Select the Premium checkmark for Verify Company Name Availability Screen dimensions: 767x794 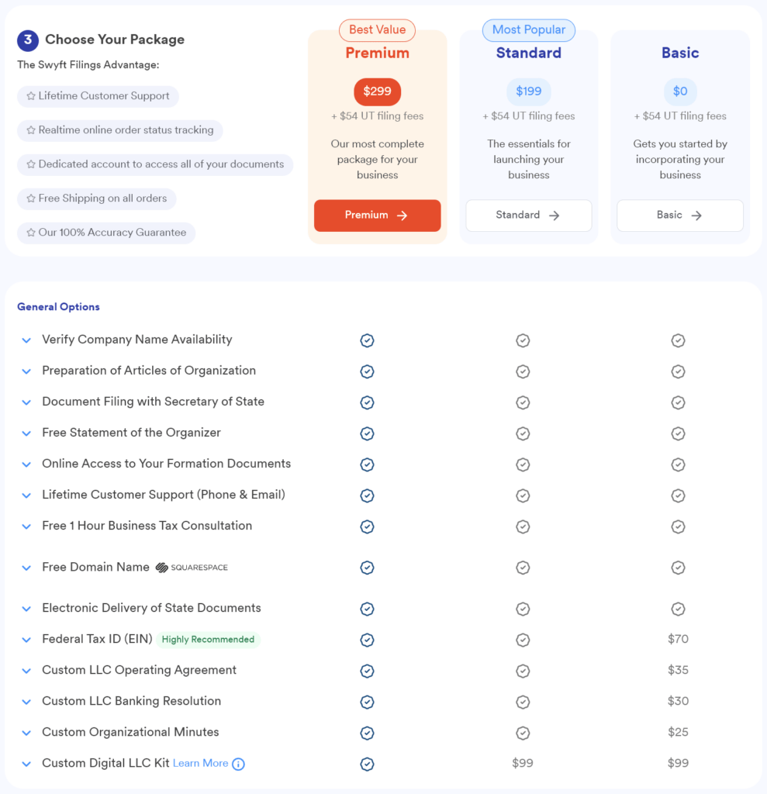click(367, 340)
